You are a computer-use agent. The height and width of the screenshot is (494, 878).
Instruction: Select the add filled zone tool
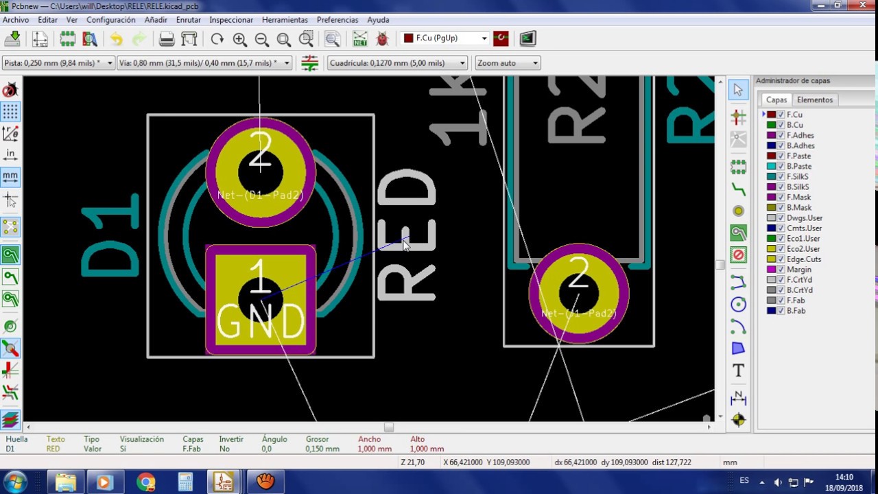(x=738, y=233)
